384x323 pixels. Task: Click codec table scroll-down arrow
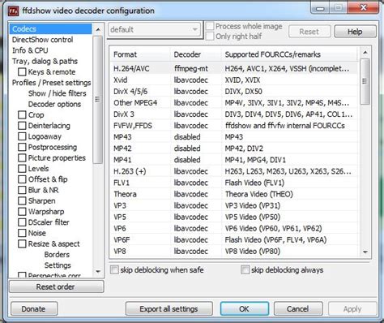click(x=365, y=252)
